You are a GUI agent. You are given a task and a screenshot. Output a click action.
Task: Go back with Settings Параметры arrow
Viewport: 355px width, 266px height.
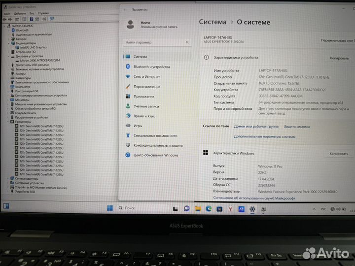click(x=125, y=10)
